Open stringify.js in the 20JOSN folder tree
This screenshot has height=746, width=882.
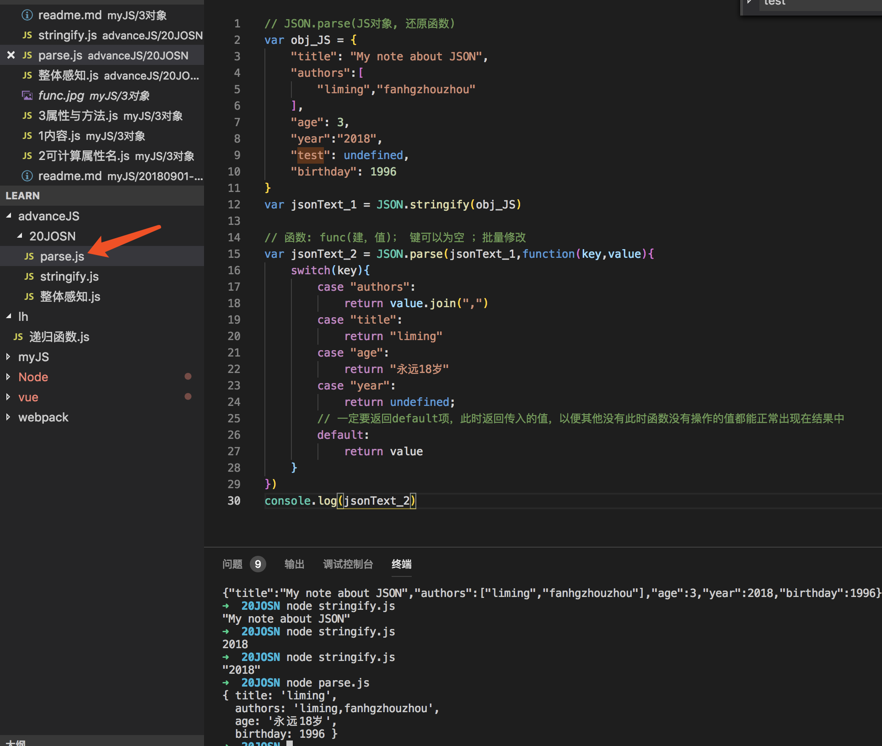click(x=70, y=277)
